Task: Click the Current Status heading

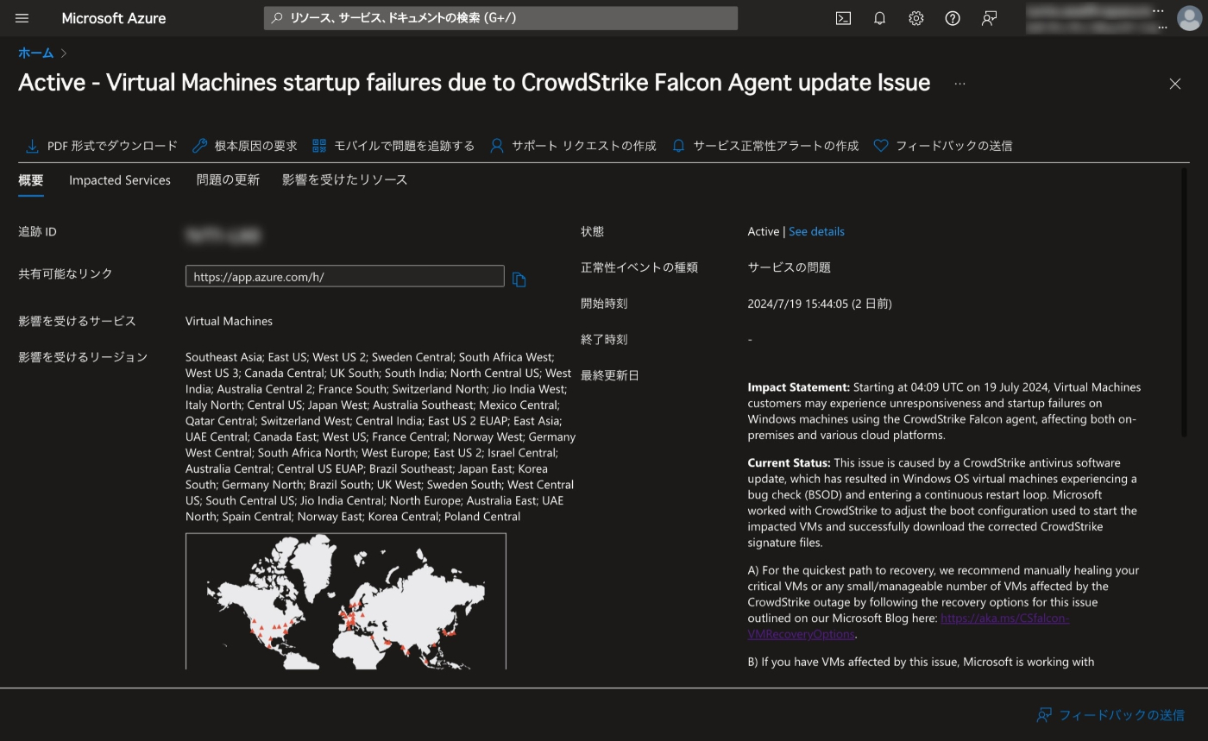Action: click(x=789, y=463)
